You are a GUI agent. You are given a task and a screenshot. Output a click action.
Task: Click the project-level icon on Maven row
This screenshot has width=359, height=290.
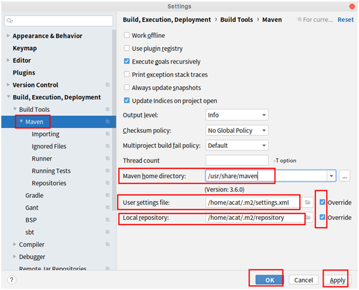click(x=107, y=122)
